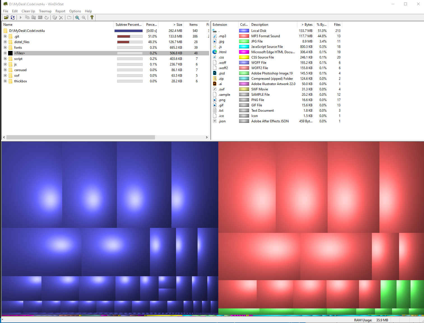The height and width of the screenshot is (323, 424).
Task: Expand the .git folder tree node
Action: [5, 36]
